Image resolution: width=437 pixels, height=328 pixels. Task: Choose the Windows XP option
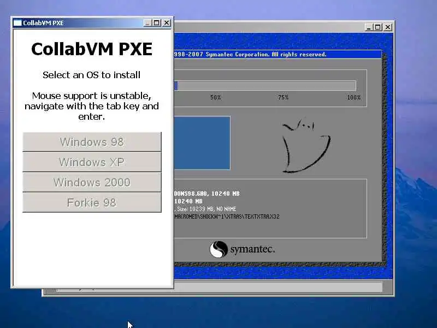pos(92,162)
